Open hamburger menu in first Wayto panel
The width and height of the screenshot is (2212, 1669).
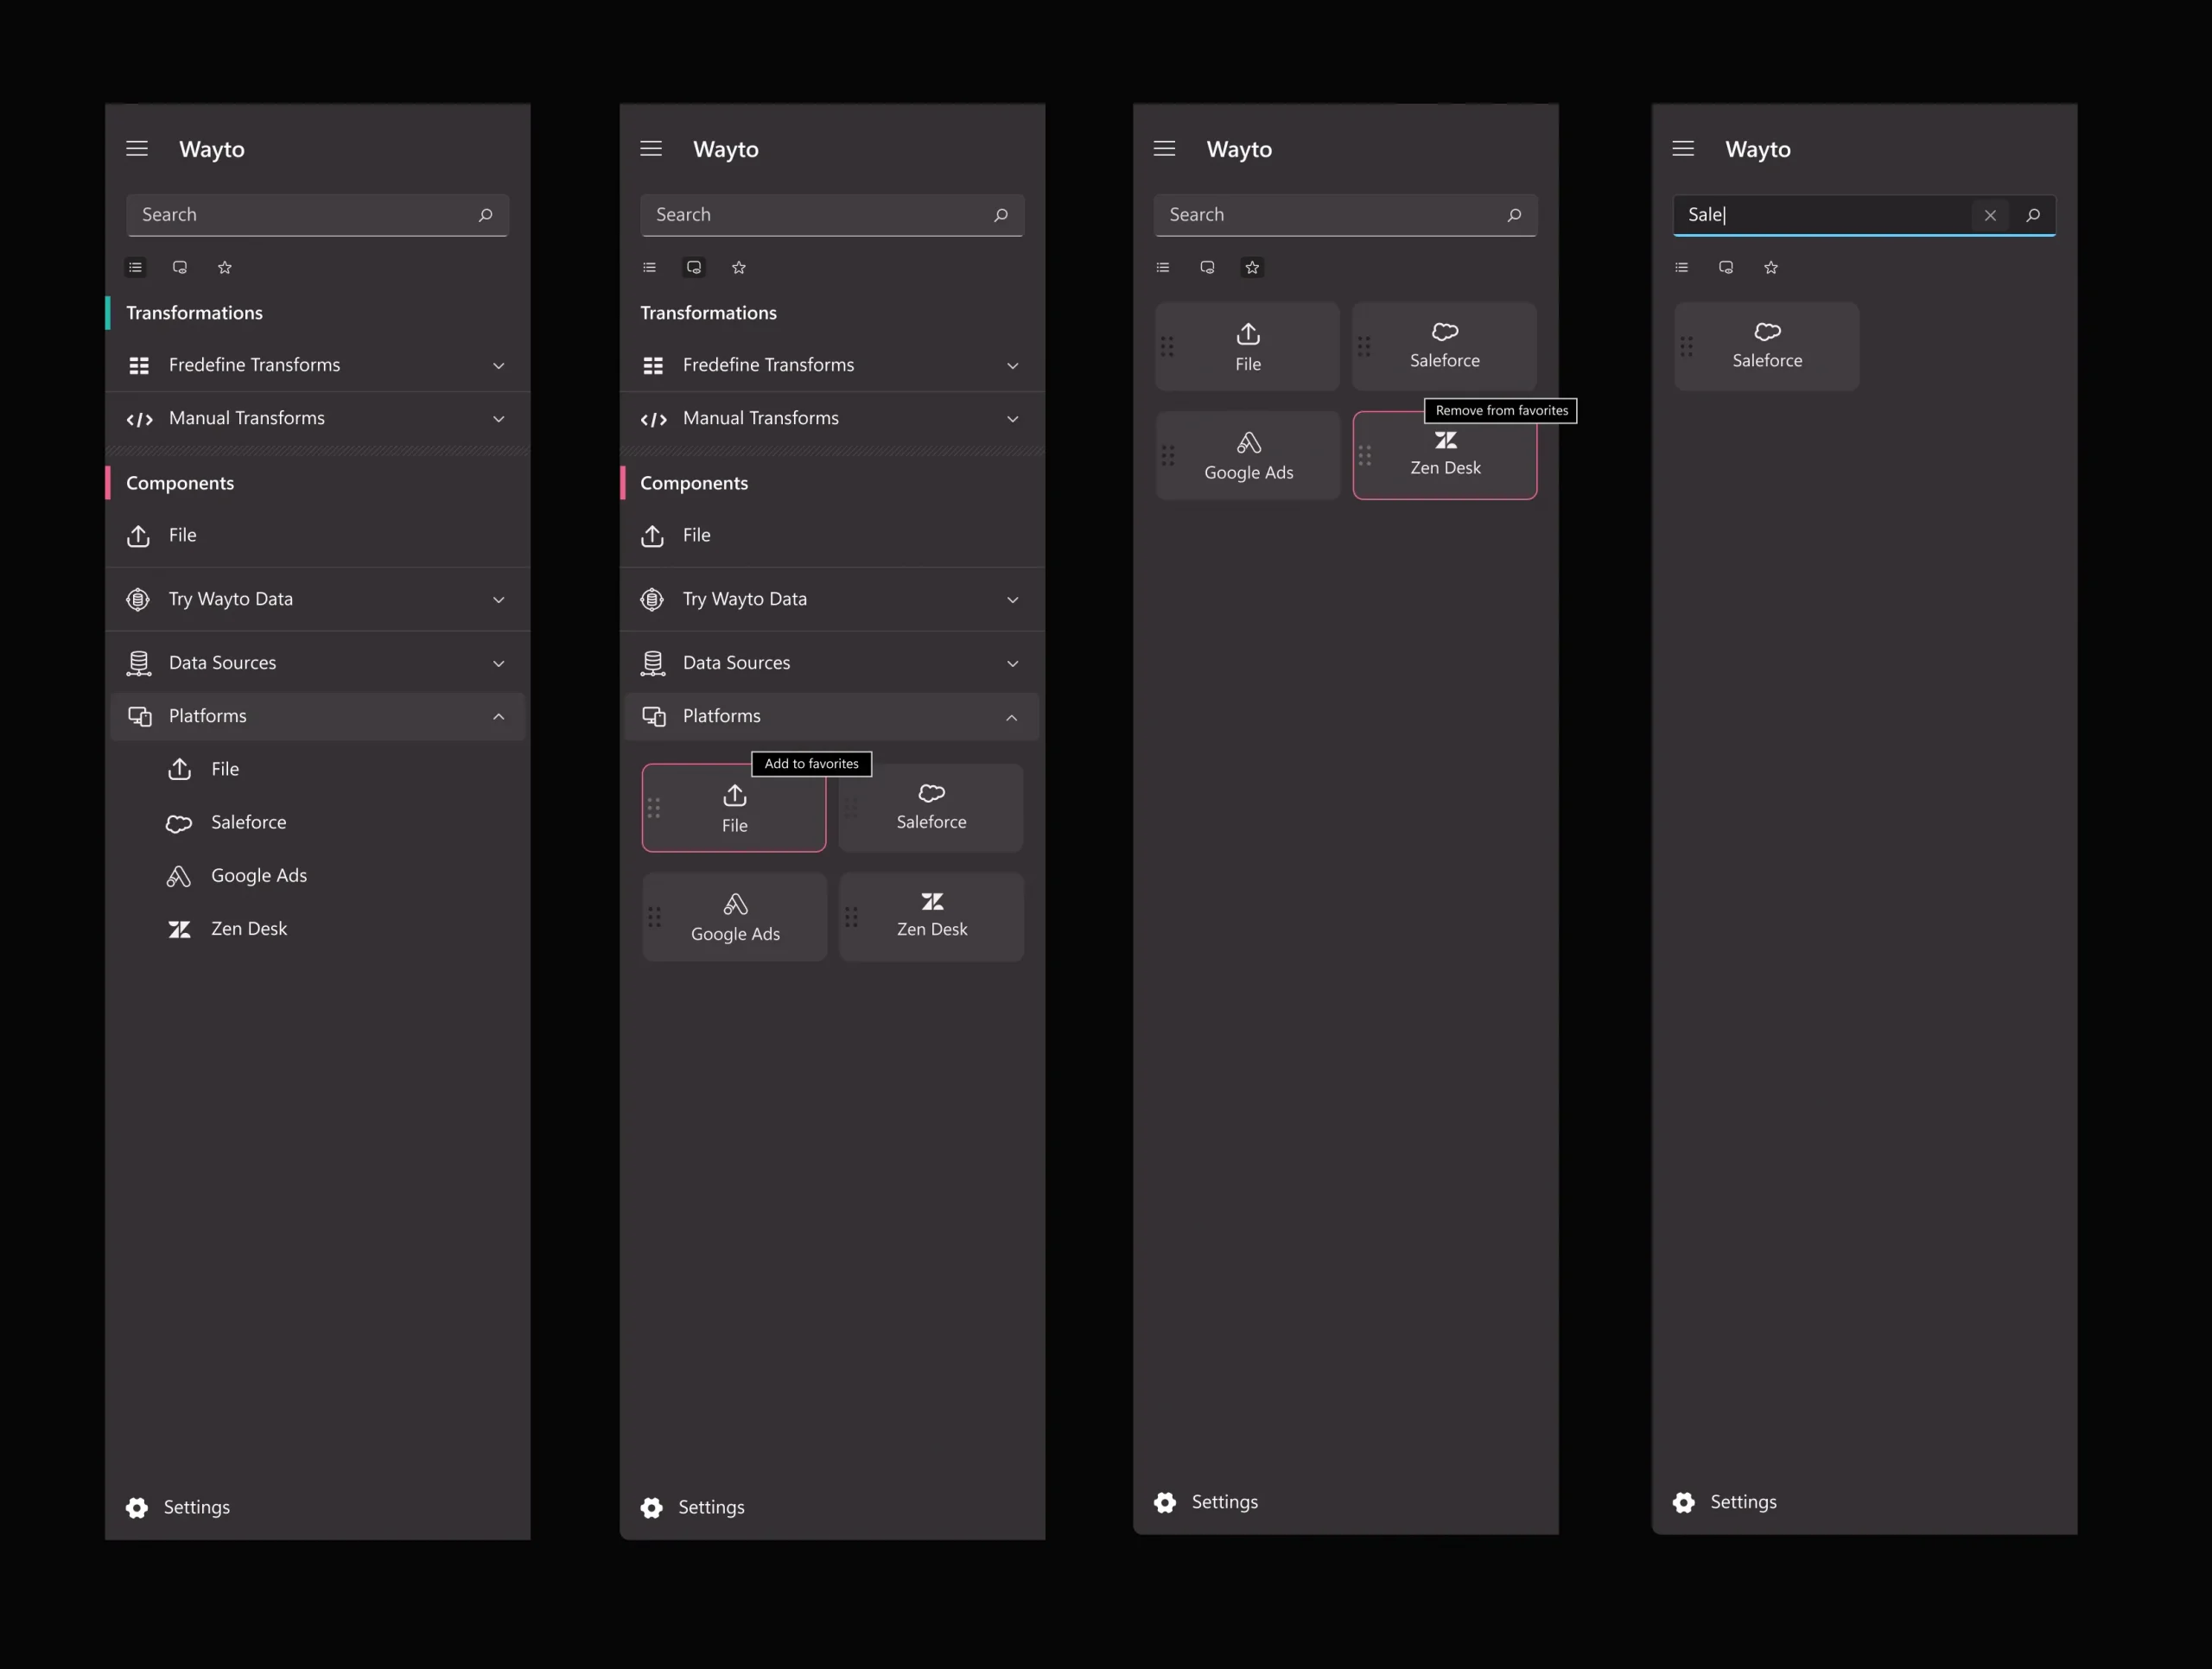137,149
